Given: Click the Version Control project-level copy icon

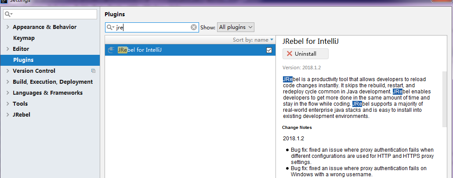Looking at the screenshot, I should [93, 71].
